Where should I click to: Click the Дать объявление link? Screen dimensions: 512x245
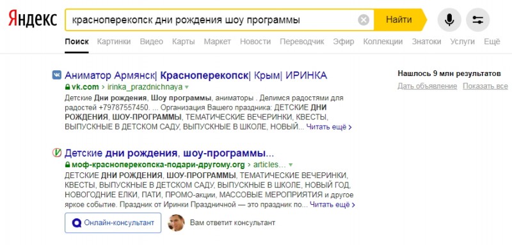[x=427, y=86]
